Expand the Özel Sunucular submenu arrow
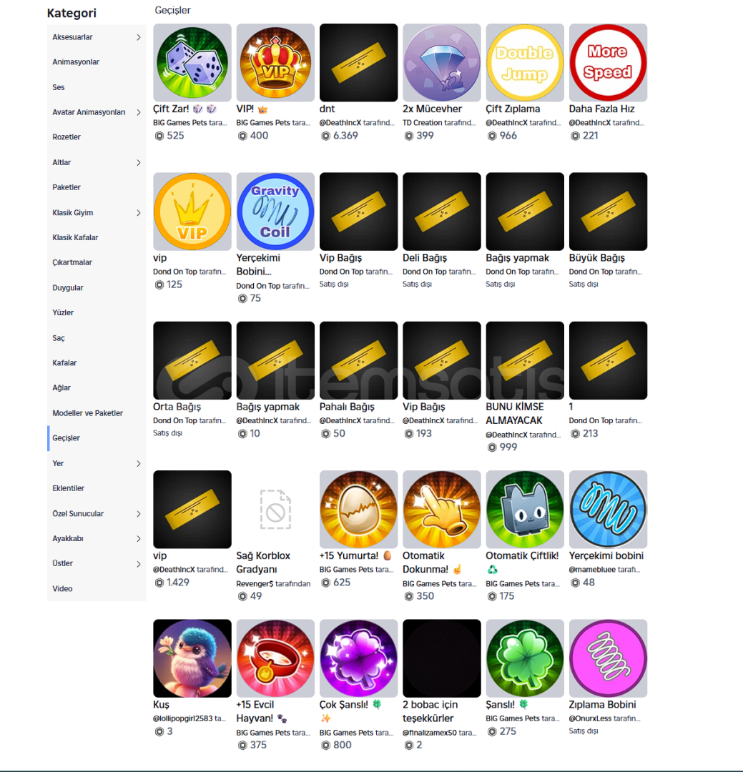743x772 pixels. [139, 513]
